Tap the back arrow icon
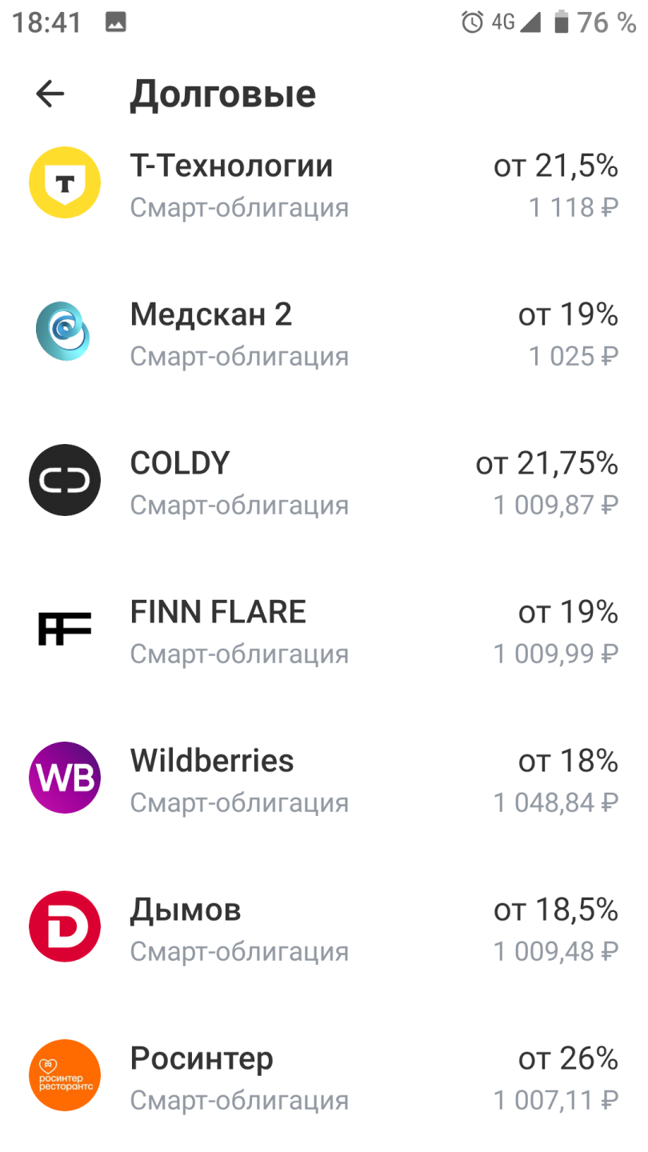This screenshot has height=1152, width=648. pyautogui.click(x=50, y=94)
